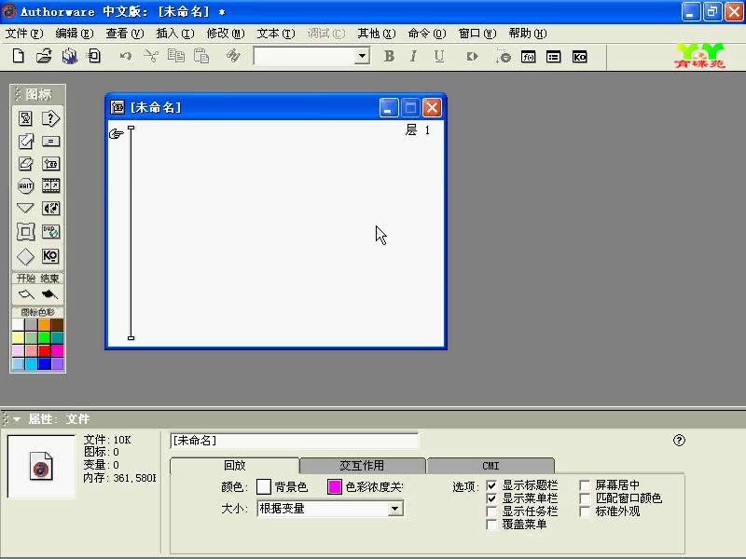Screen dimensions: 746x559
Task: Open the 编辑(E) menu
Action: click(75, 34)
